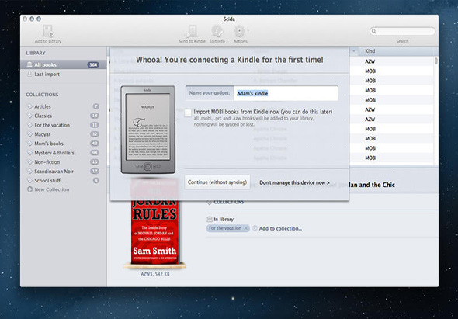Open the Articles collection
458x319 pixels.
[64, 106]
